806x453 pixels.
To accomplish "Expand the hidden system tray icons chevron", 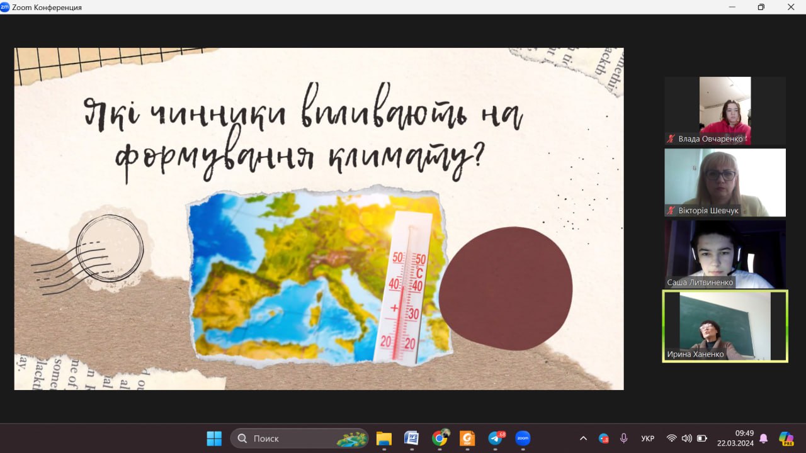I will [583, 439].
